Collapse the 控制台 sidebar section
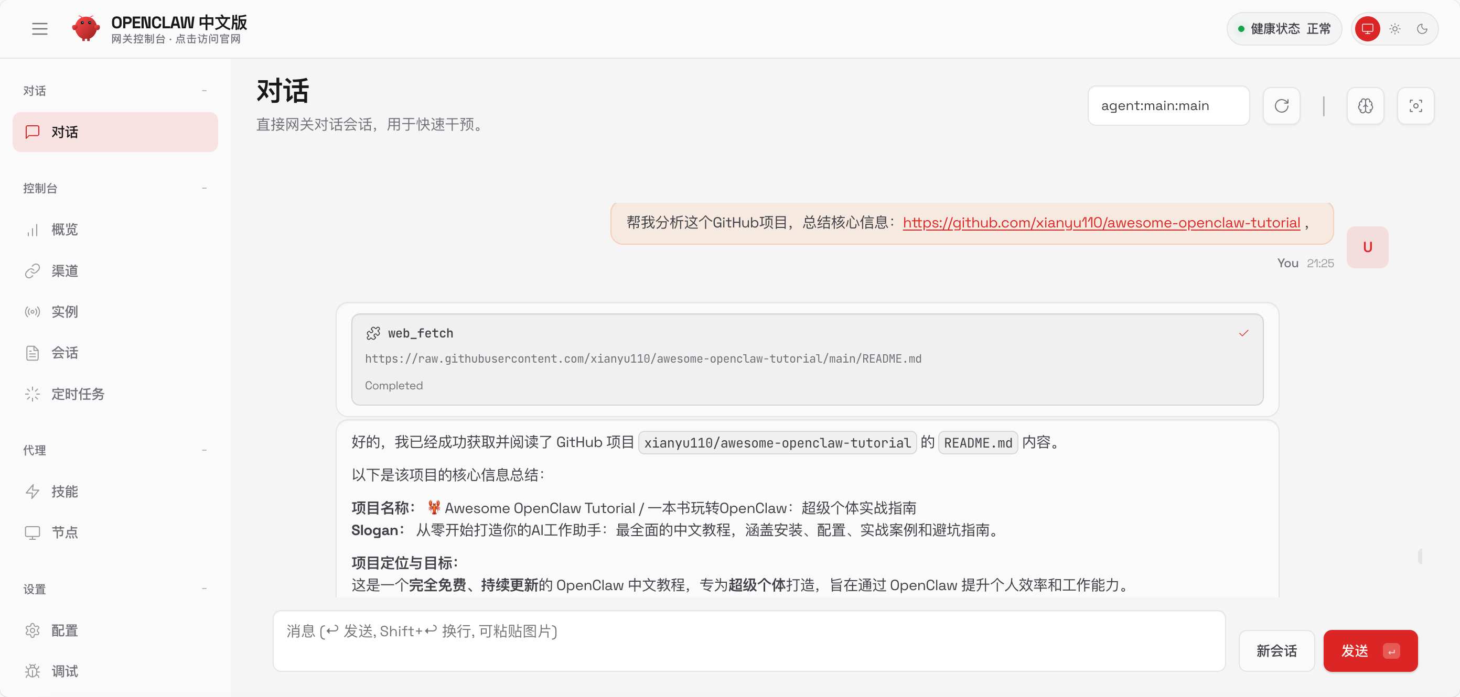The height and width of the screenshot is (697, 1460). [204, 188]
